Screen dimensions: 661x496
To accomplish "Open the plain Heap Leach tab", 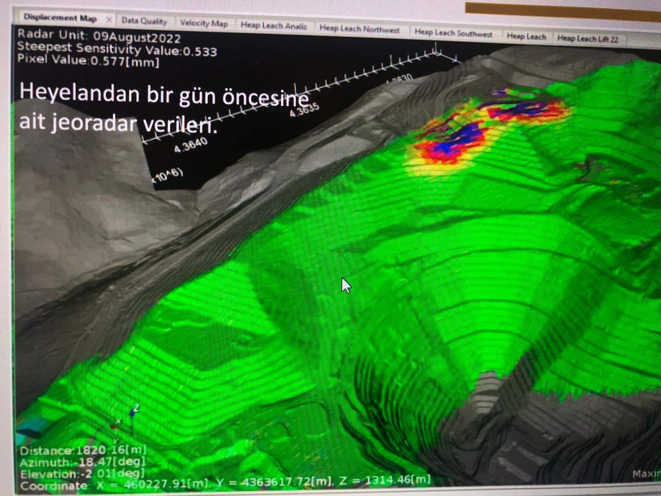I will [526, 36].
